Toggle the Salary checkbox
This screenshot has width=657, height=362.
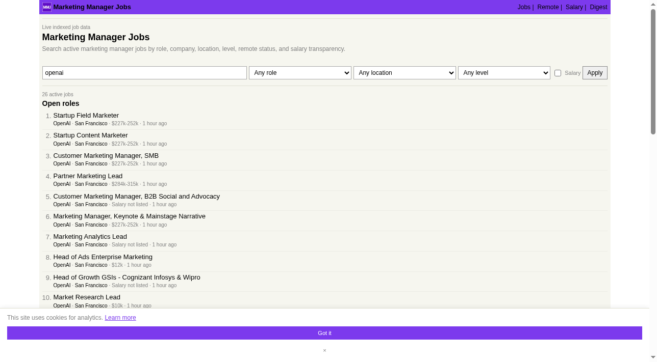(558, 73)
